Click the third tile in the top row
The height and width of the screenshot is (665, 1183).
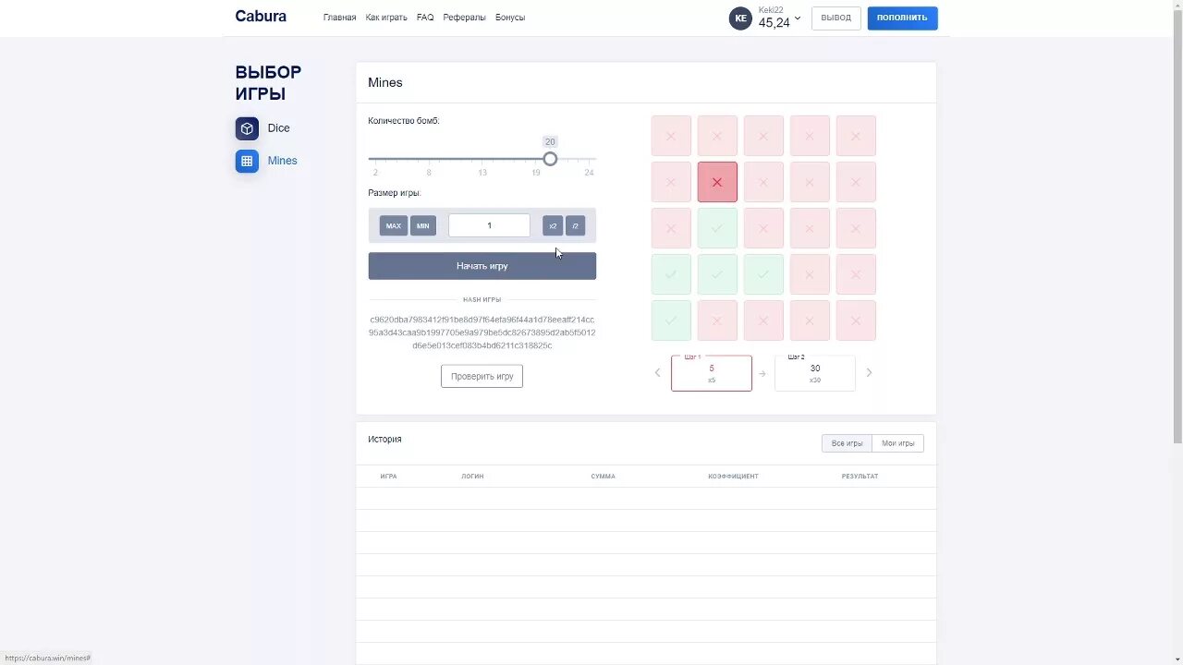[x=763, y=136]
